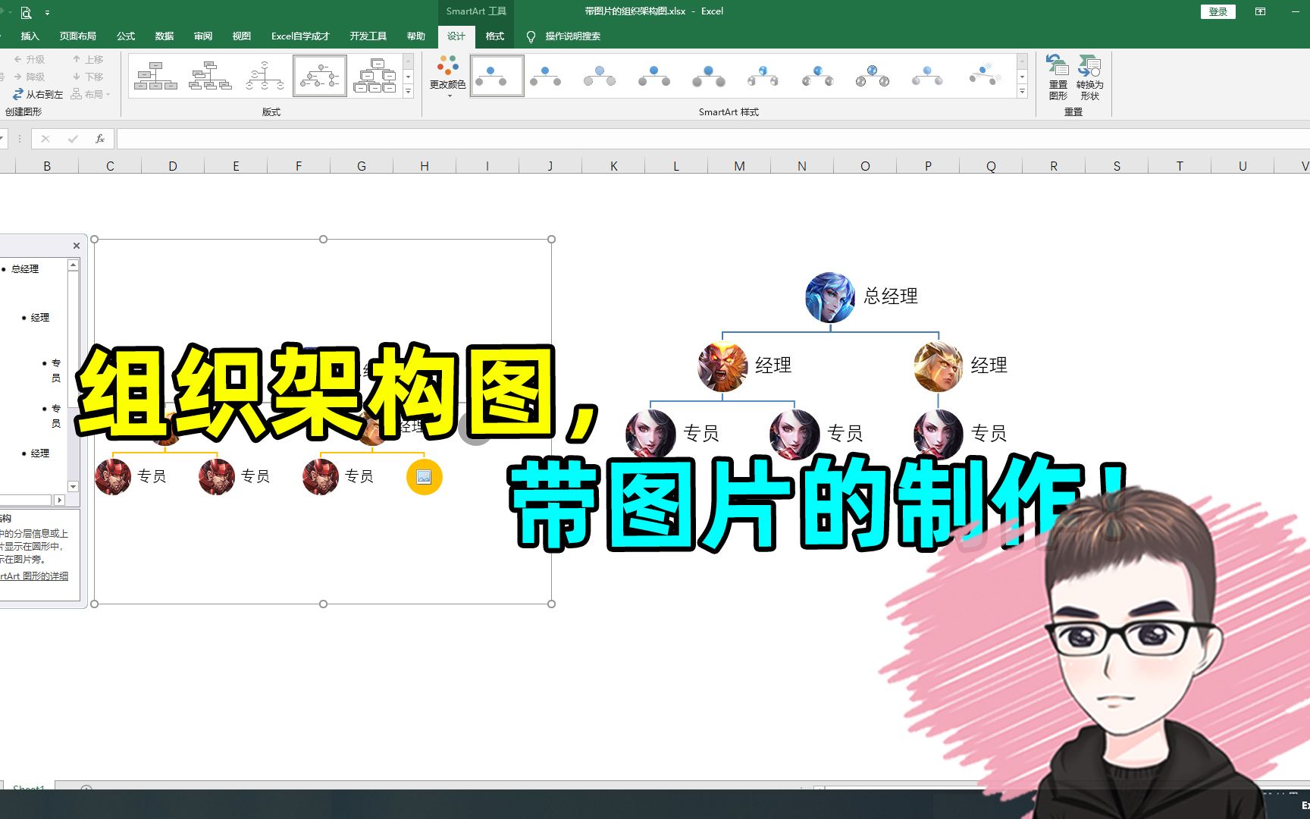Open the View (视图) tab
This screenshot has height=819, width=1310.
pyautogui.click(x=242, y=36)
